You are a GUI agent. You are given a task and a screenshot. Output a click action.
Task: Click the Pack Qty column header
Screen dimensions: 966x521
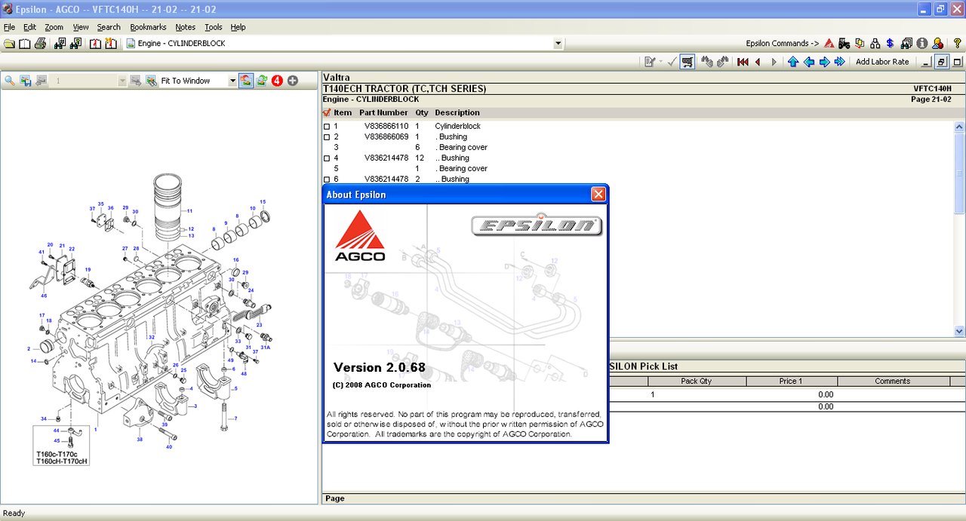click(x=696, y=382)
